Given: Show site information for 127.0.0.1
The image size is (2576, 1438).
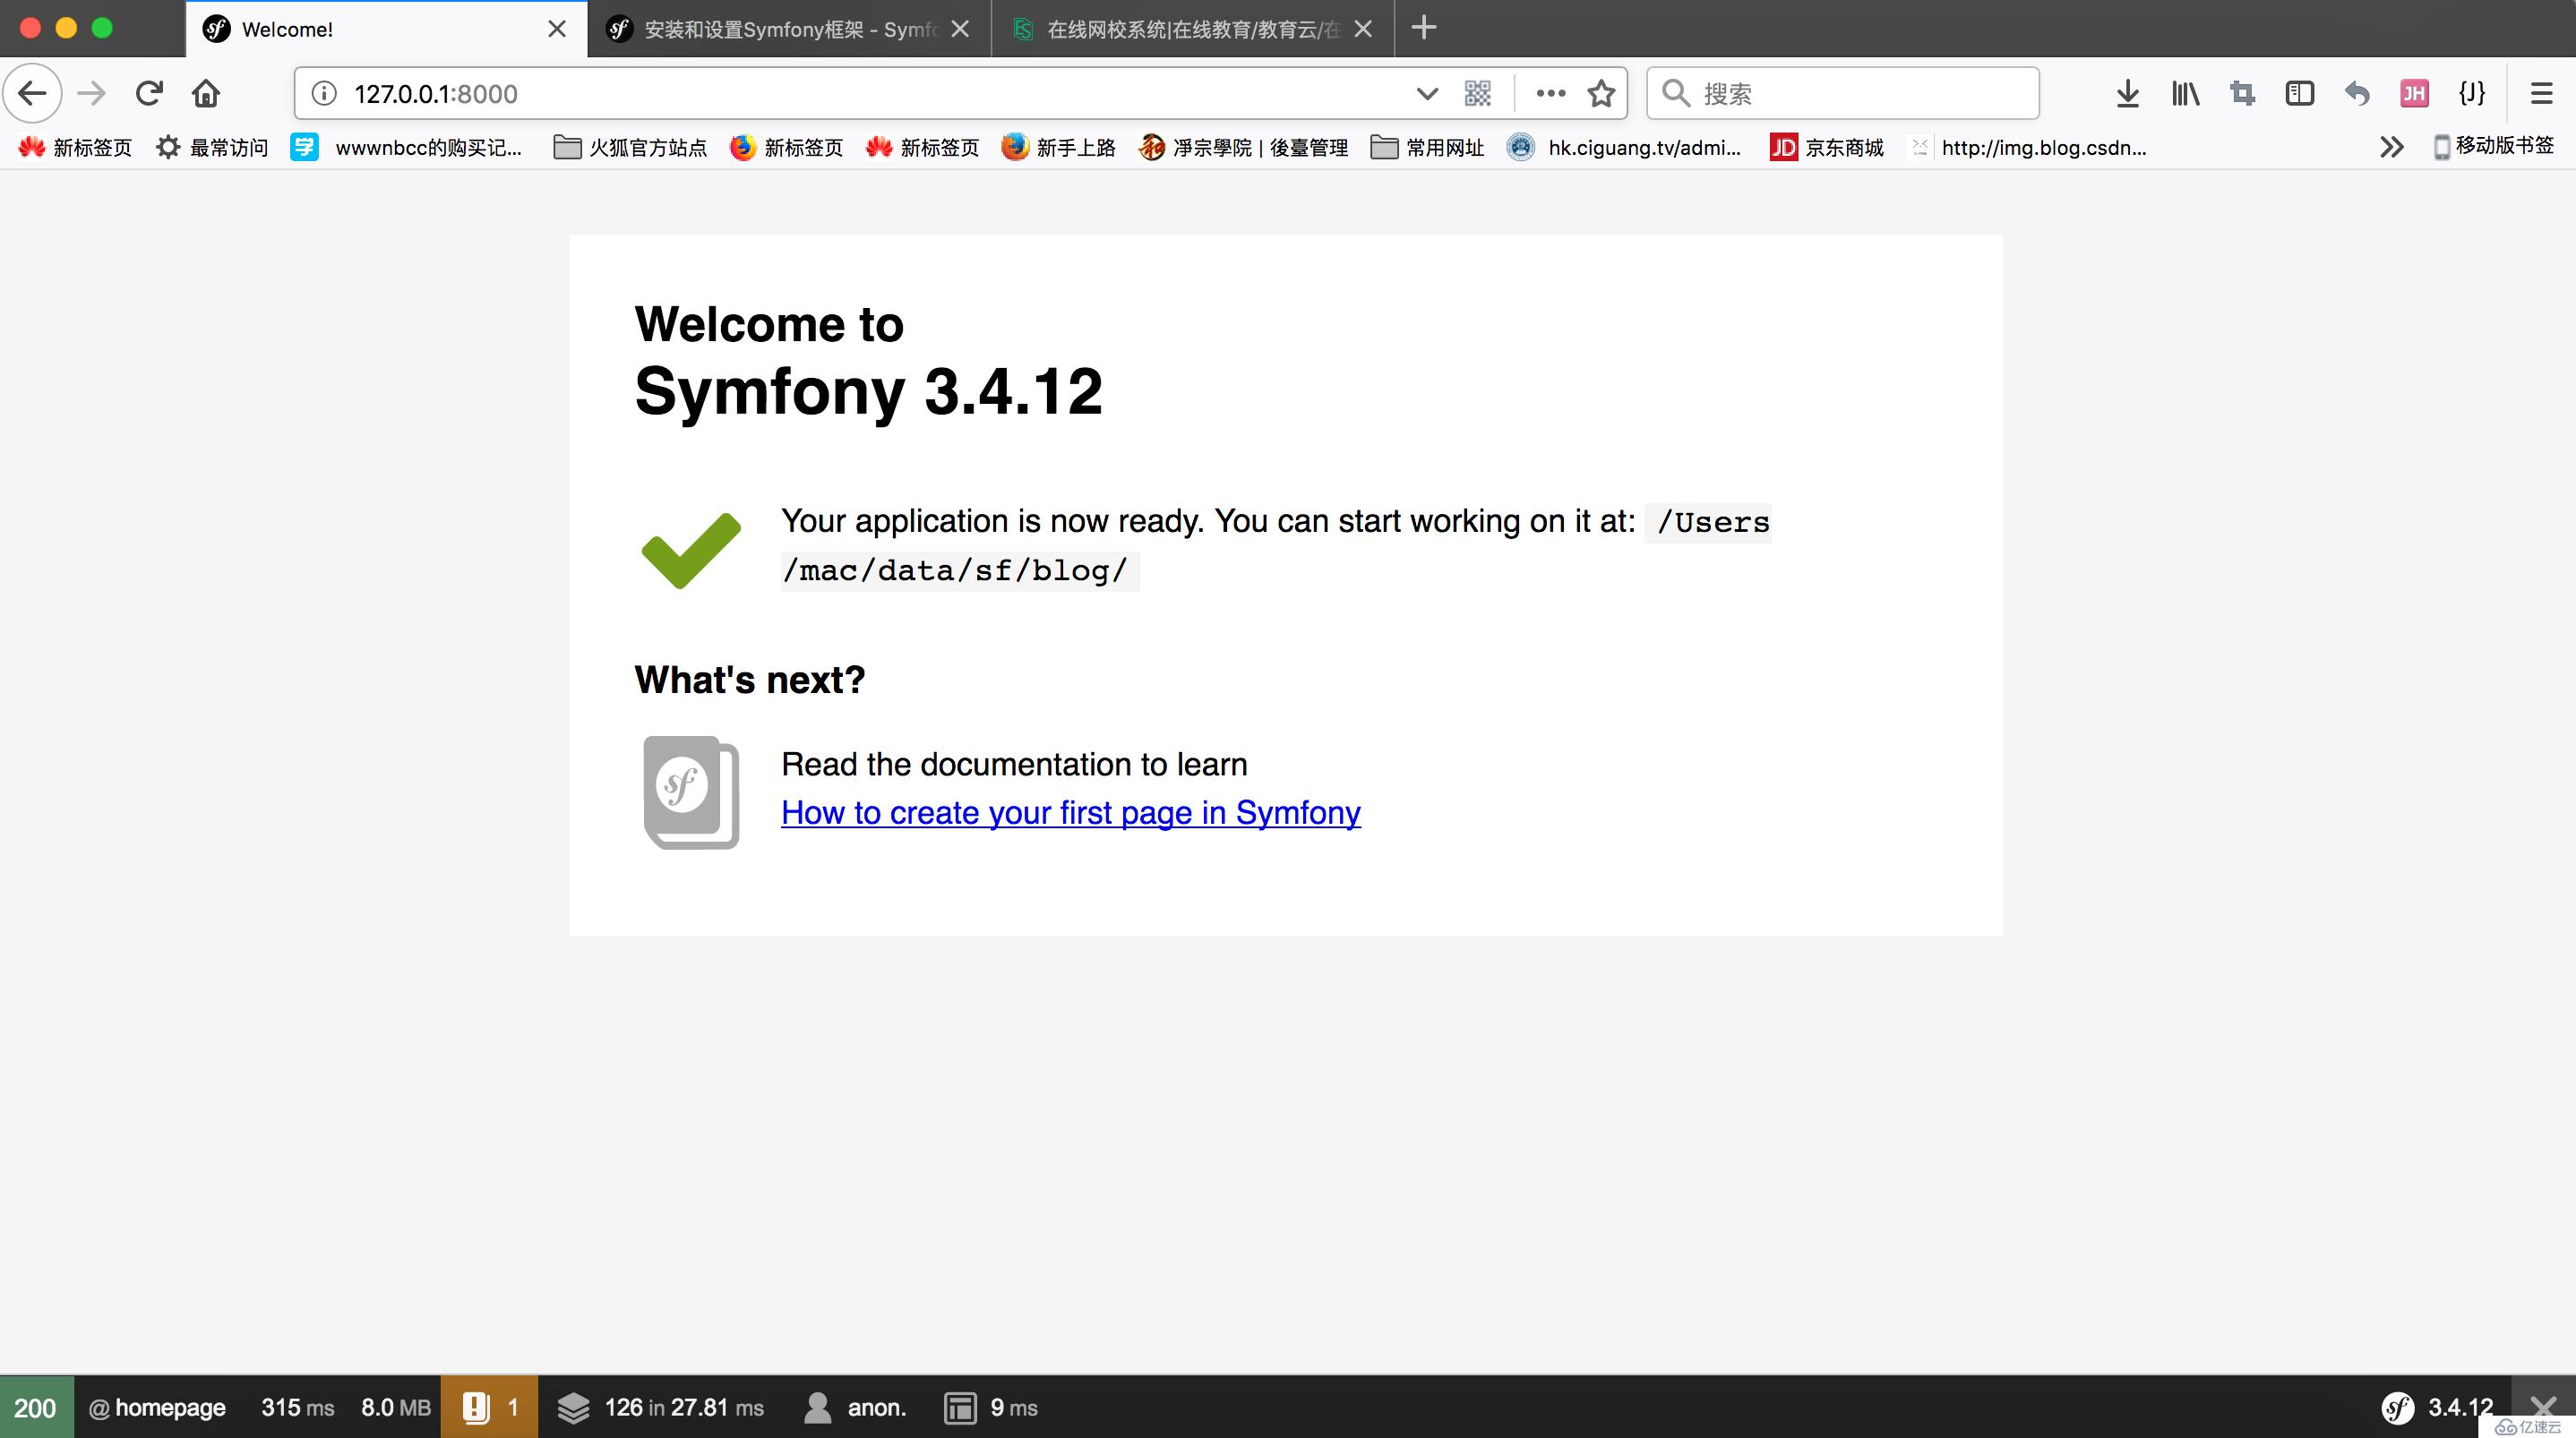Looking at the screenshot, I should pos(324,93).
